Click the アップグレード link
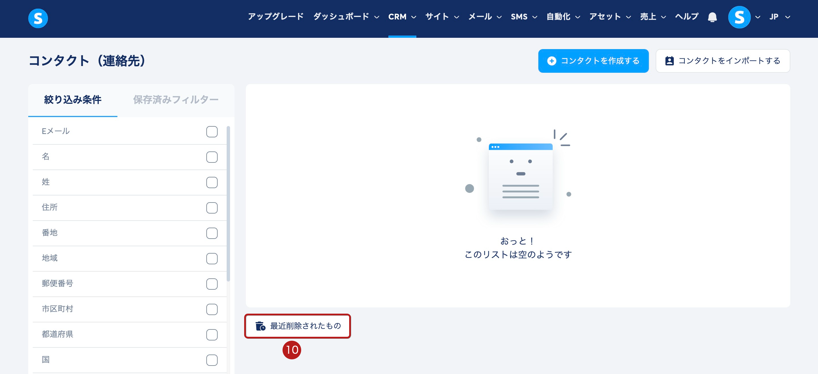This screenshot has height=374, width=818. (275, 17)
